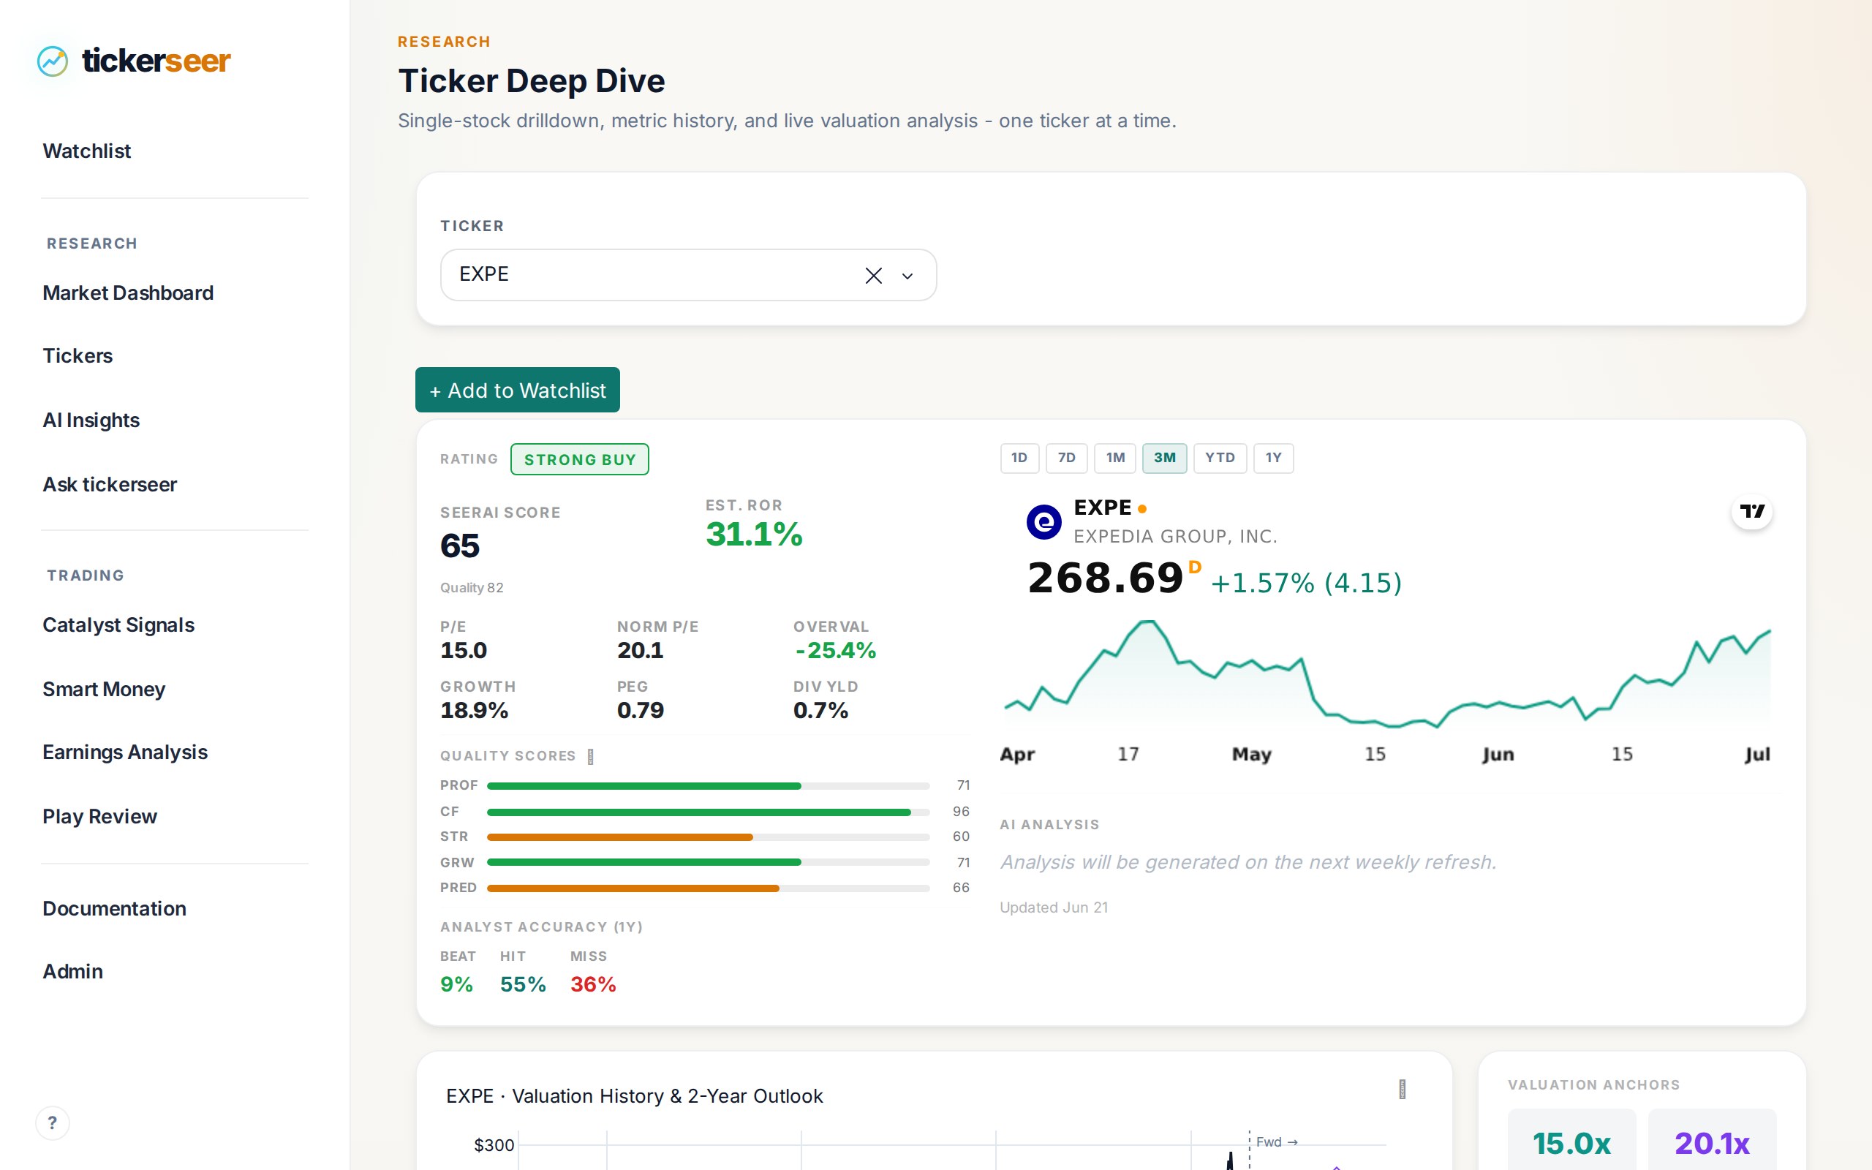1872x1170 pixels.
Task: Click the GRW quality score bar
Action: click(x=708, y=863)
